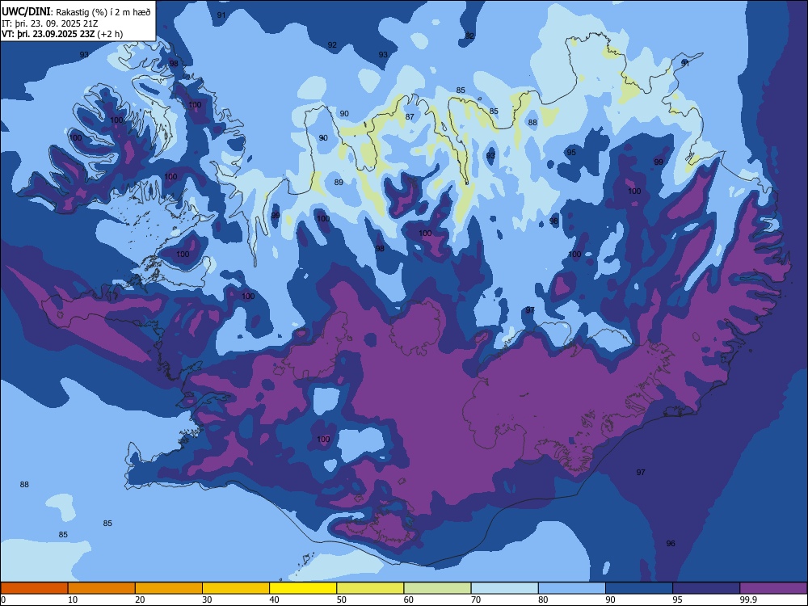808x606 pixels.
Task: Select the "50" legend scale label
Action: coord(342,600)
